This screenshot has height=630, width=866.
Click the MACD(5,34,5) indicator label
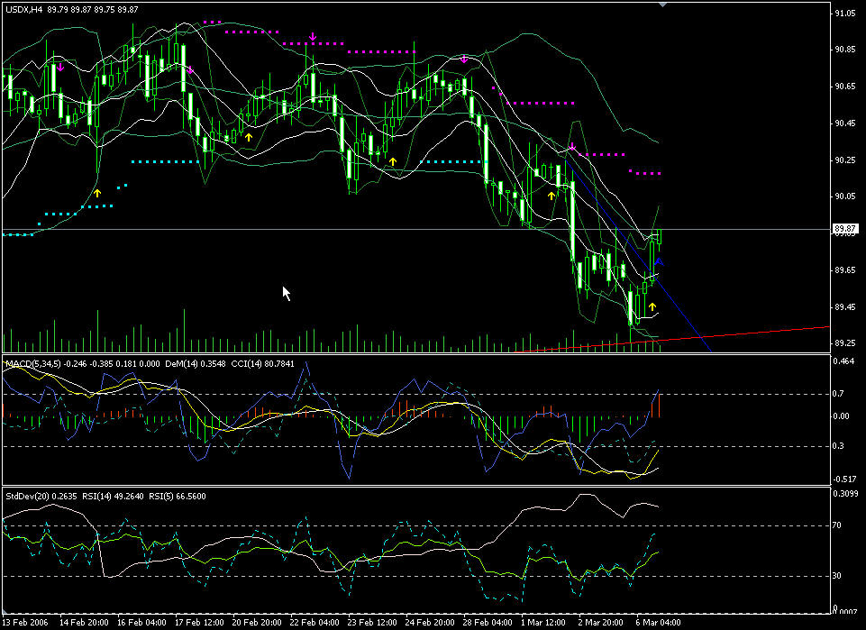pos(32,363)
